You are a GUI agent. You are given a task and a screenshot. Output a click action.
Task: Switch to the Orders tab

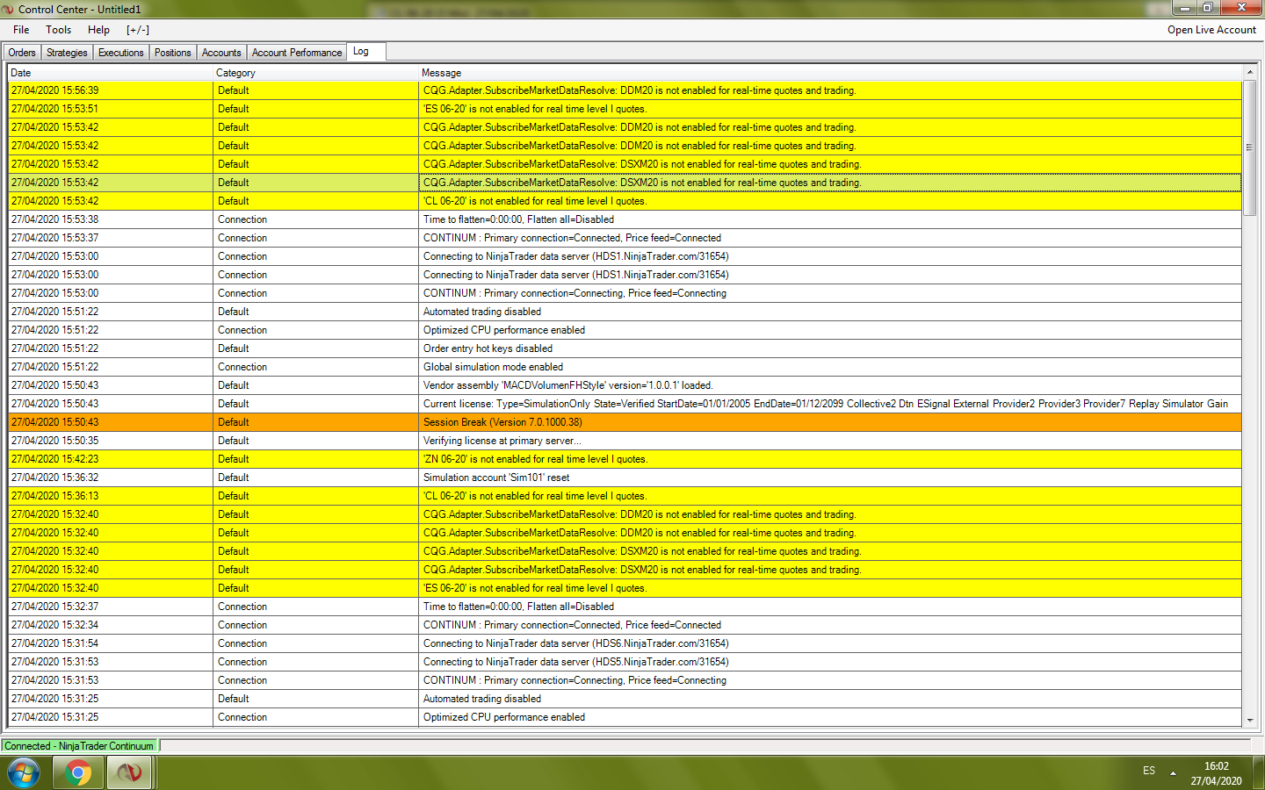[x=22, y=53]
